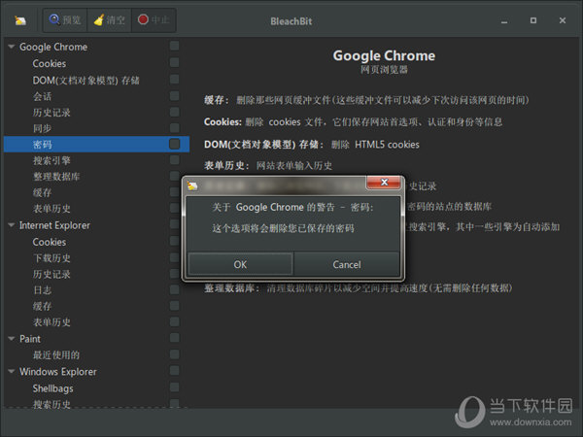Select Cookies under Internet Explorer
Image resolution: width=583 pixels, height=437 pixels.
50,242
